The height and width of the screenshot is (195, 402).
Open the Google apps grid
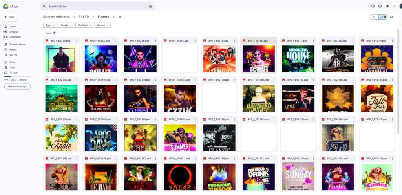(x=395, y=6)
